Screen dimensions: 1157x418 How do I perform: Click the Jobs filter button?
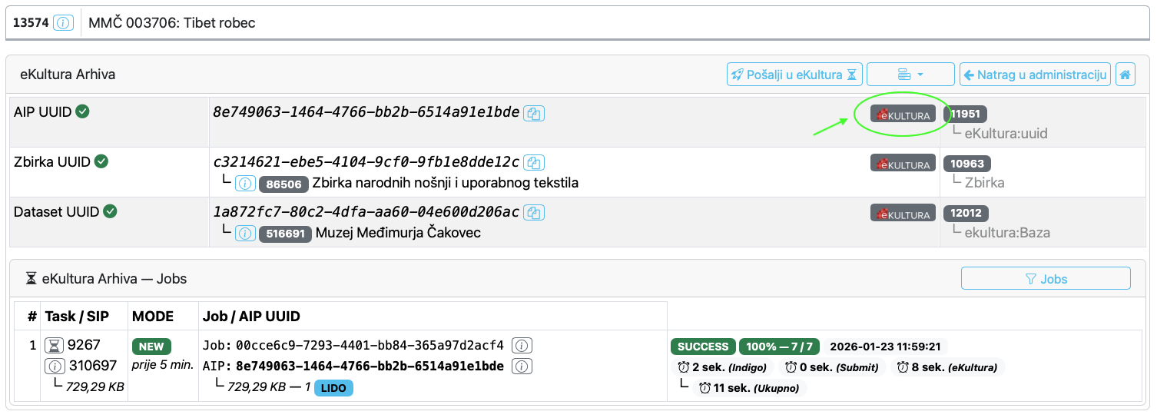point(1046,279)
